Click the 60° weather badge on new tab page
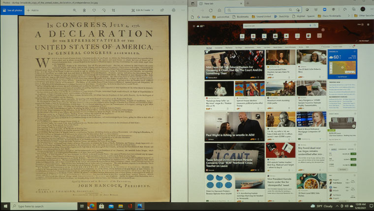 [x=201, y=26]
